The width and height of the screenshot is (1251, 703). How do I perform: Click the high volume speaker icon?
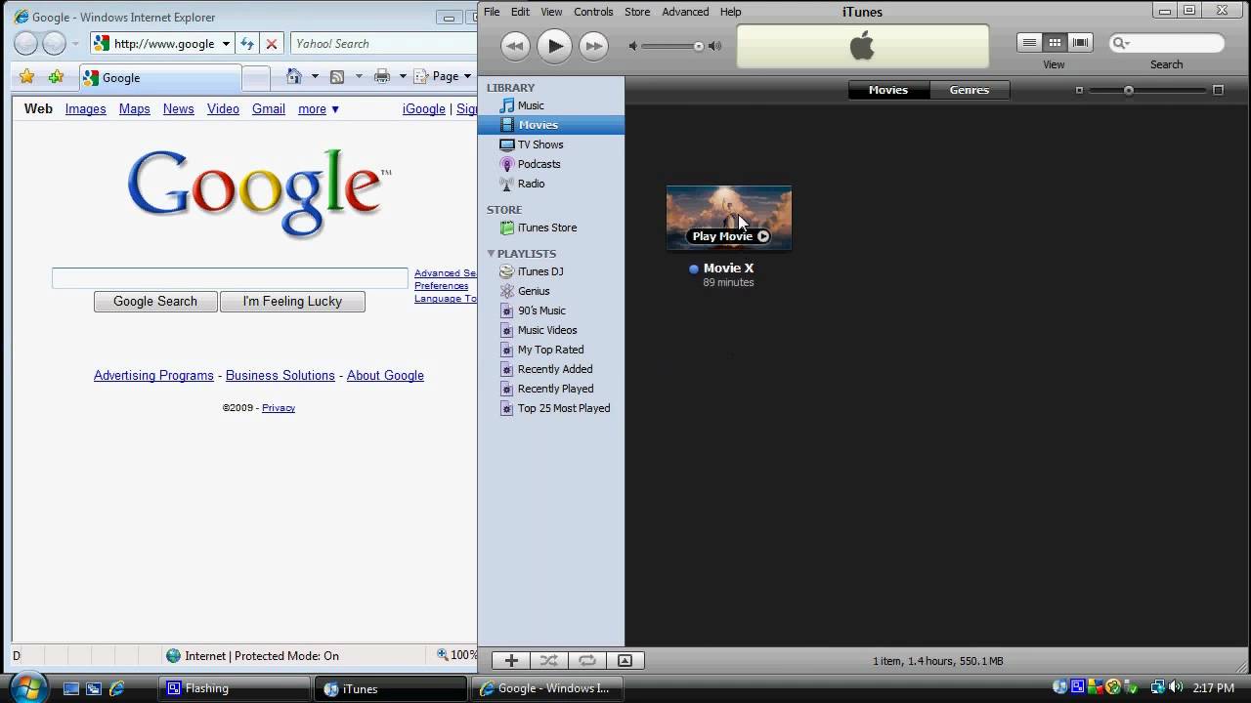pyautogui.click(x=714, y=46)
